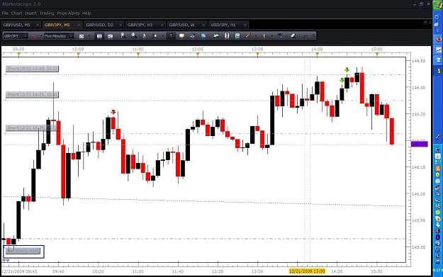This screenshot has height=277, width=443.
Task: Open the toolbar overflow options arrow
Action: tap(313, 36)
